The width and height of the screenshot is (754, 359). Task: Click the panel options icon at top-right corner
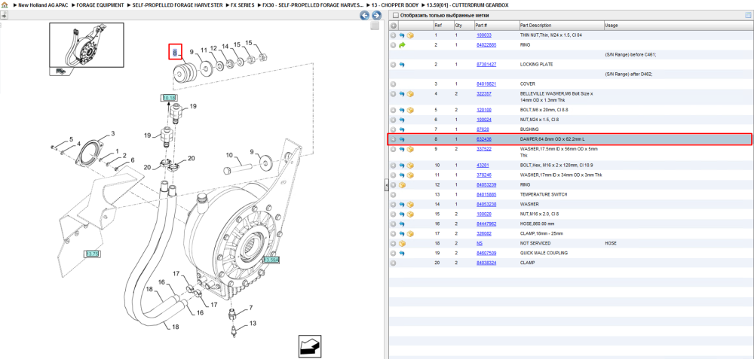(748, 15)
